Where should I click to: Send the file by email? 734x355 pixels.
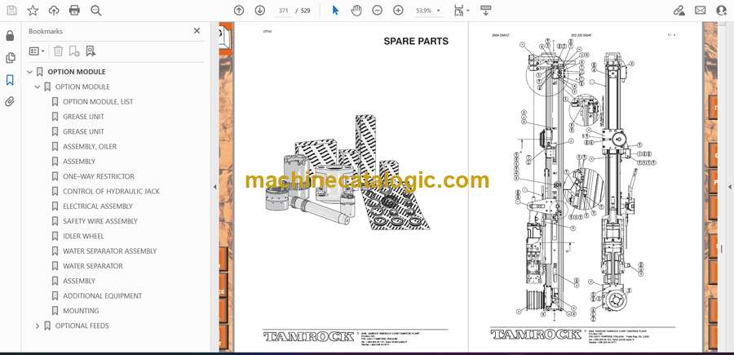point(701,11)
